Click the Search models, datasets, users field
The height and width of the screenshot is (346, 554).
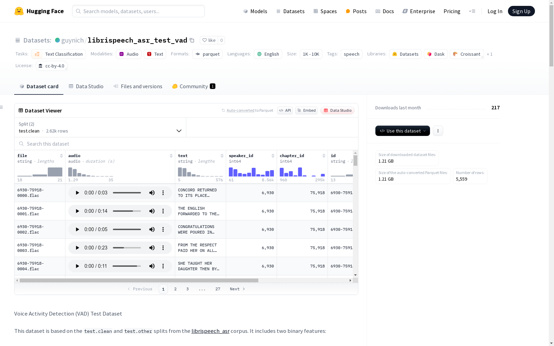point(138,11)
